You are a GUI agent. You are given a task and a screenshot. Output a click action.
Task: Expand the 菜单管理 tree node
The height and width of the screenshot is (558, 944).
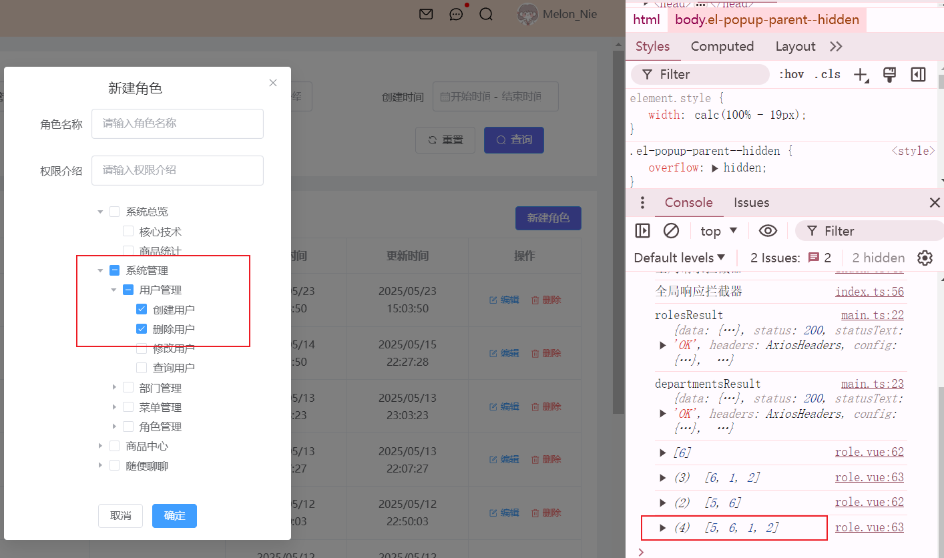point(113,407)
